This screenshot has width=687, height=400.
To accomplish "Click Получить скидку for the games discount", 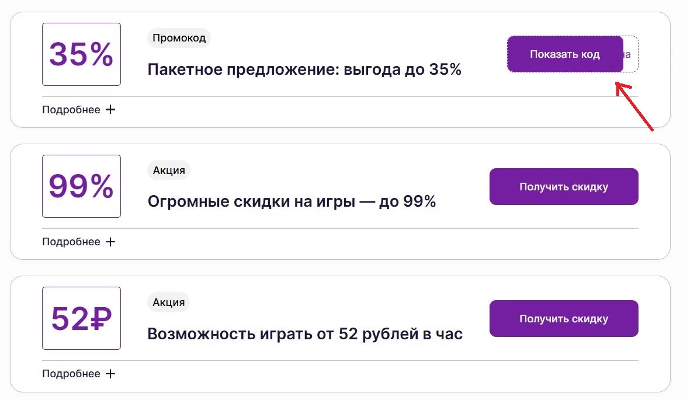I will [563, 186].
